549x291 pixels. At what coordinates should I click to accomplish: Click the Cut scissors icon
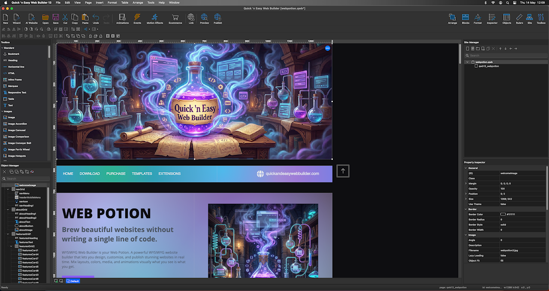tap(65, 18)
